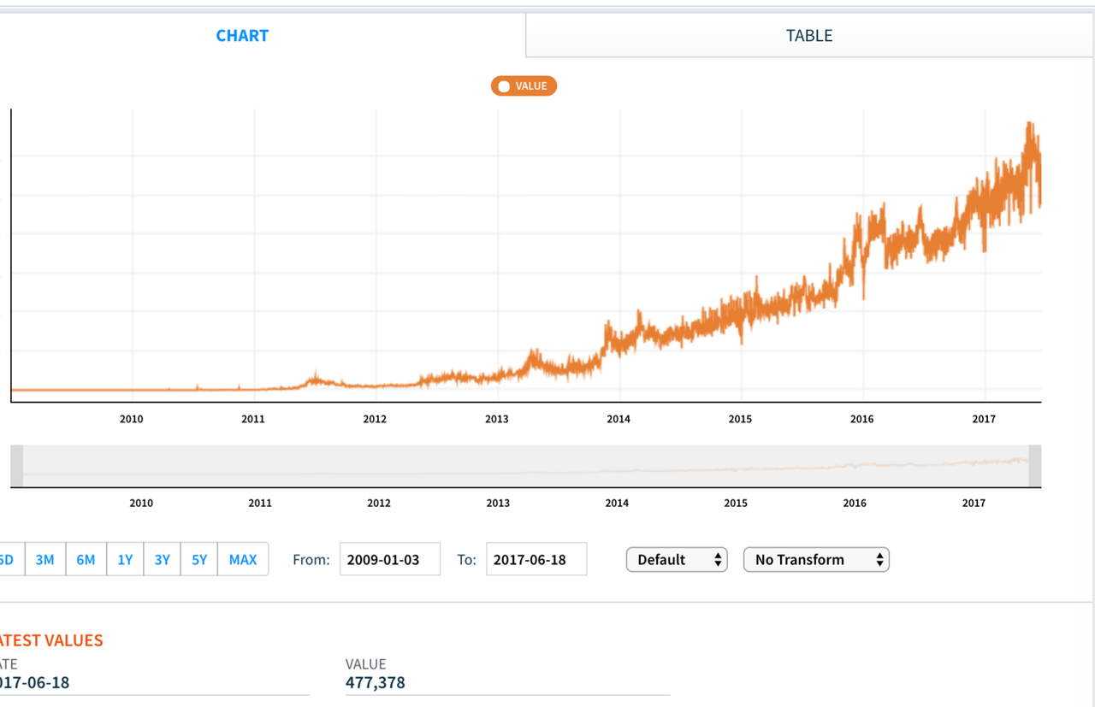The height and width of the screenshot is (707, 1095).
Task: Show the last 3Y of data
Action: coord(162,560)
